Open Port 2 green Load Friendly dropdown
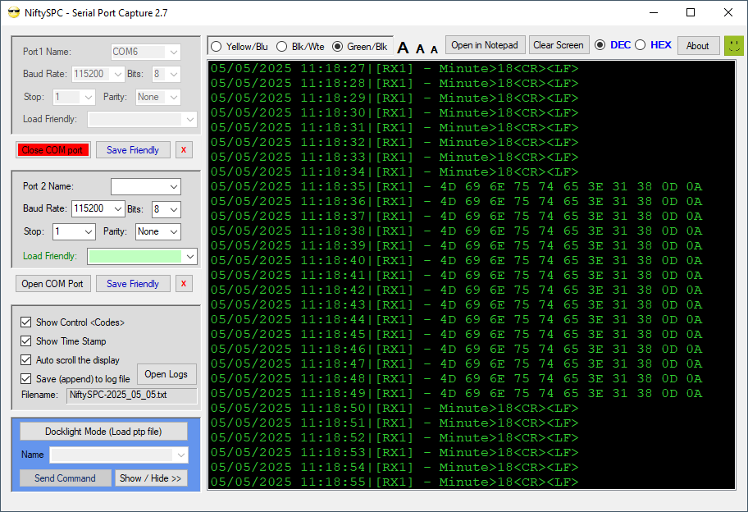Screen dimensions: 748x512 142,256
